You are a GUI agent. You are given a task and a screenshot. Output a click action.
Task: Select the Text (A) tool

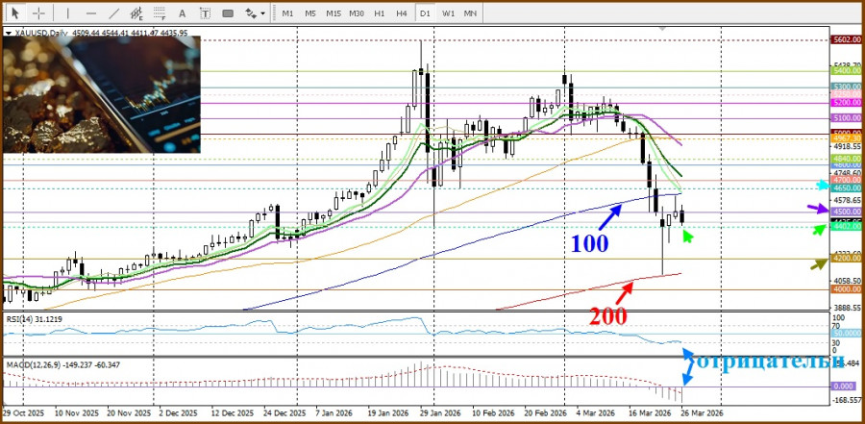coord(182,12)
